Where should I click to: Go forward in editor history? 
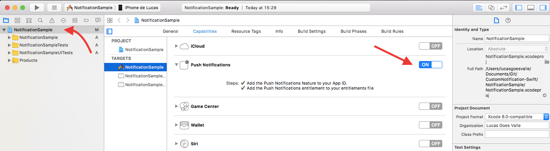pyautogui.click(x=128, y=20)
